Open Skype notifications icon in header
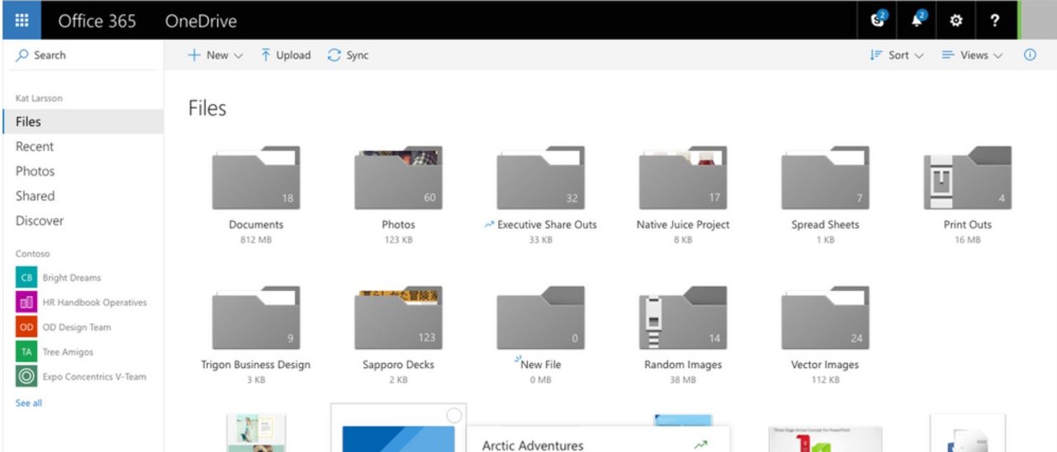This screenshot has height=452, width=1057. (879, 21)
